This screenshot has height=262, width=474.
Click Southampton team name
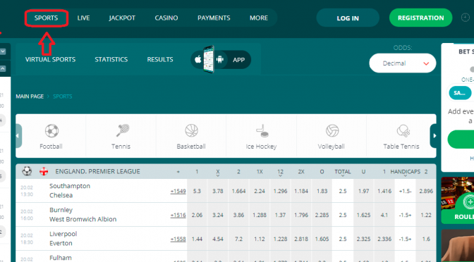pyautogui.click(x=70, y=186)
